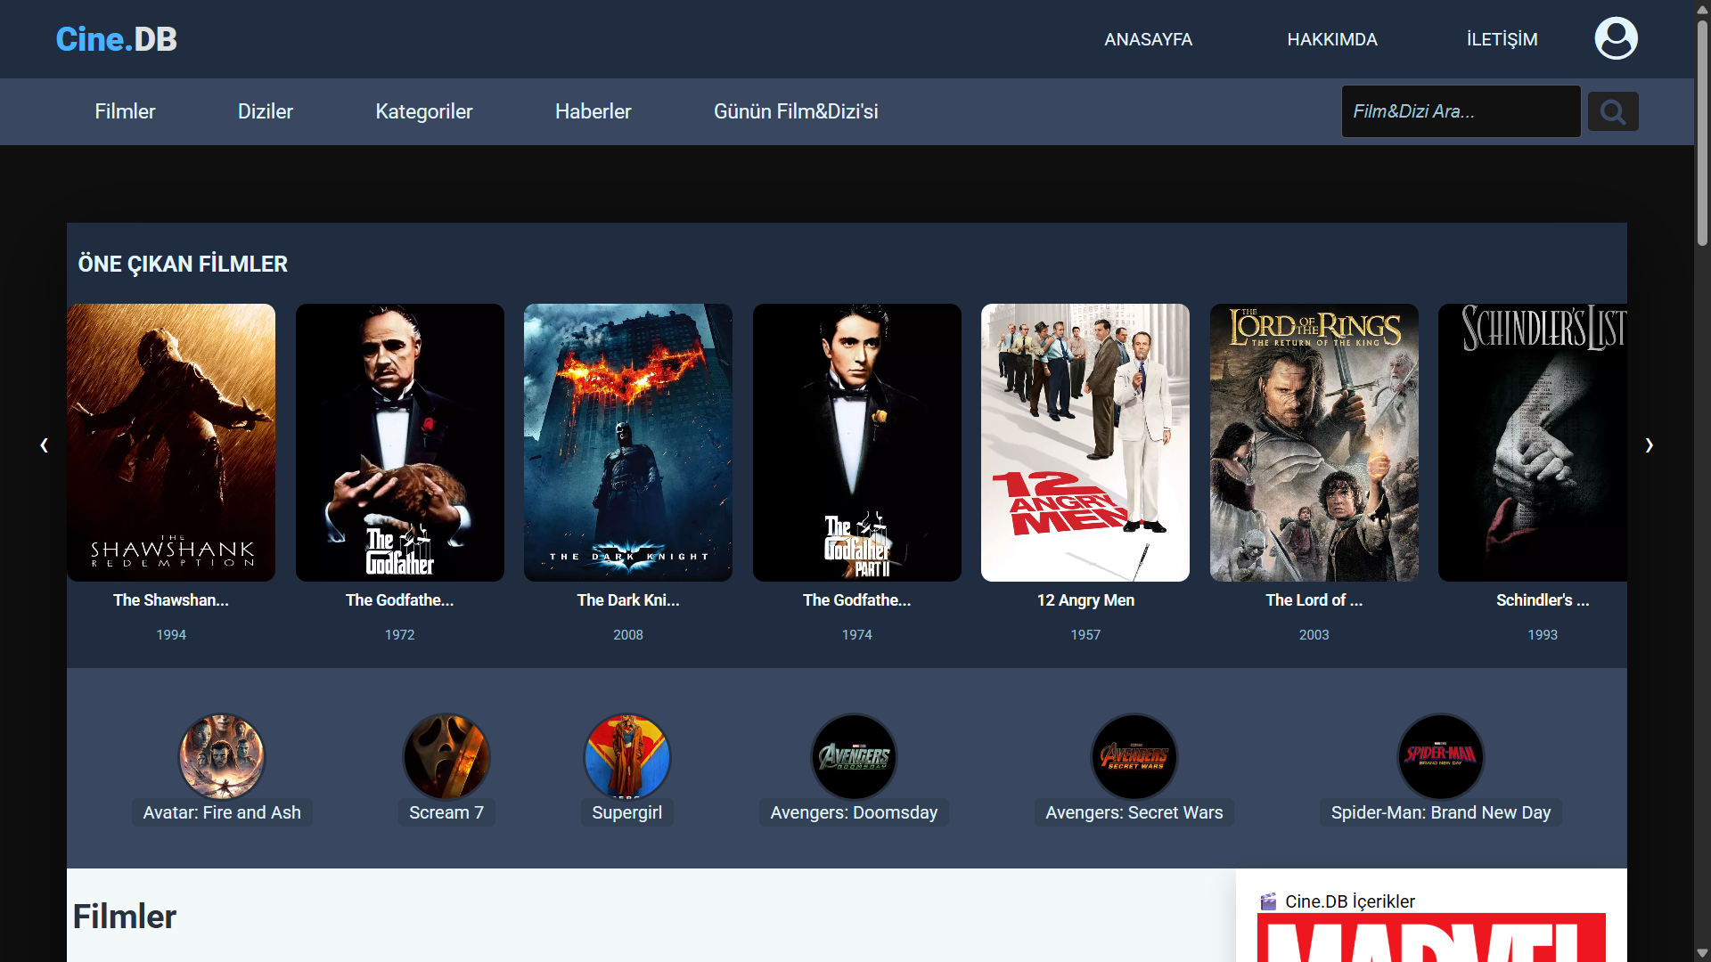Select the Supergirl circular poster icon
The height and width of the screenshot is (962, 1711).
[626, 756]
